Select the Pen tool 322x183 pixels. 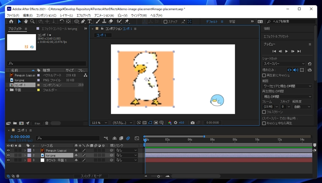click(x=83, y=22)
